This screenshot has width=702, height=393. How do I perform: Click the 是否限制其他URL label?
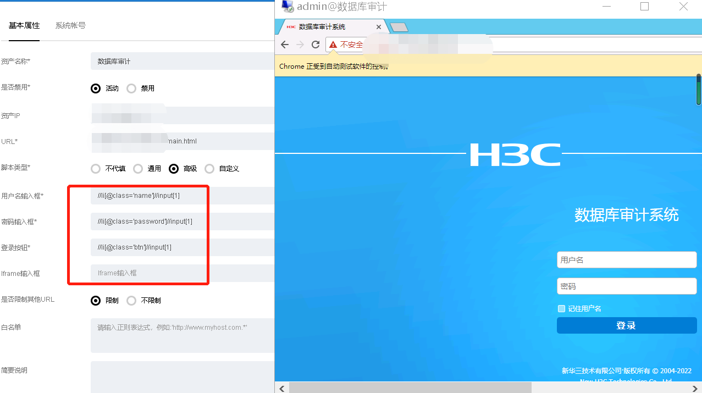tap(28, 300)
